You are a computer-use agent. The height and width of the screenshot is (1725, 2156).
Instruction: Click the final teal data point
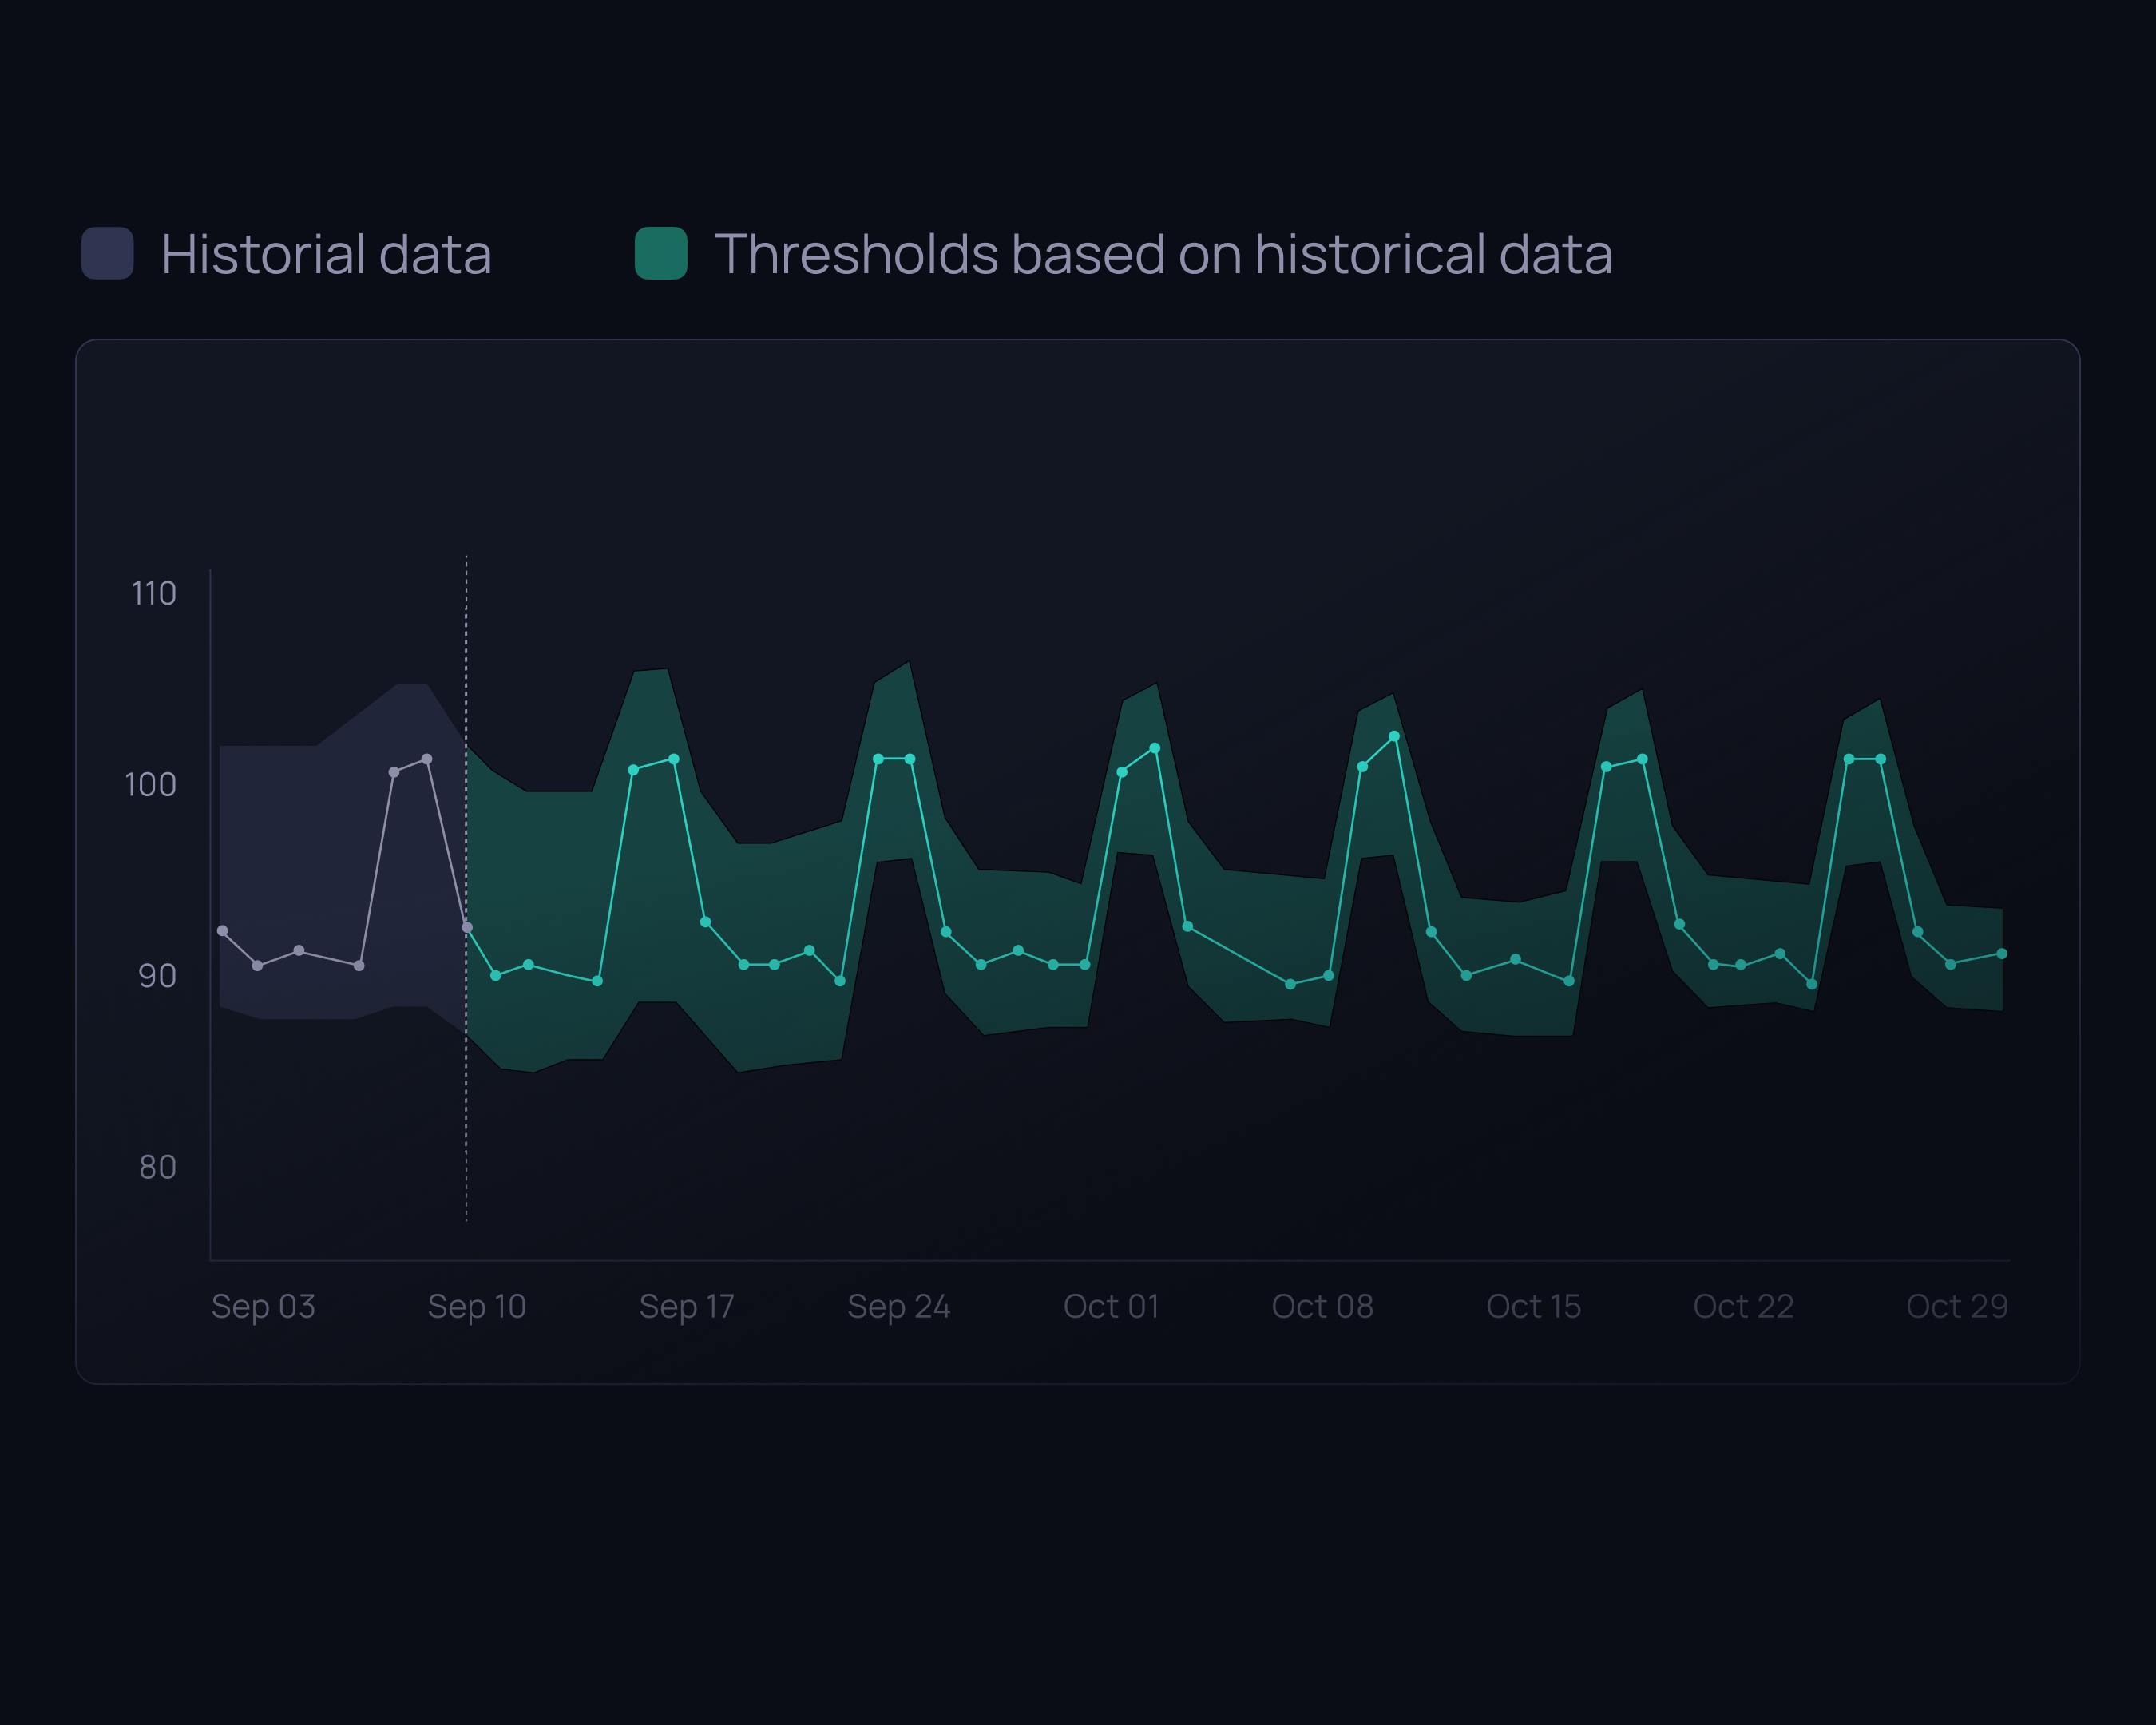coord(2001,954)
